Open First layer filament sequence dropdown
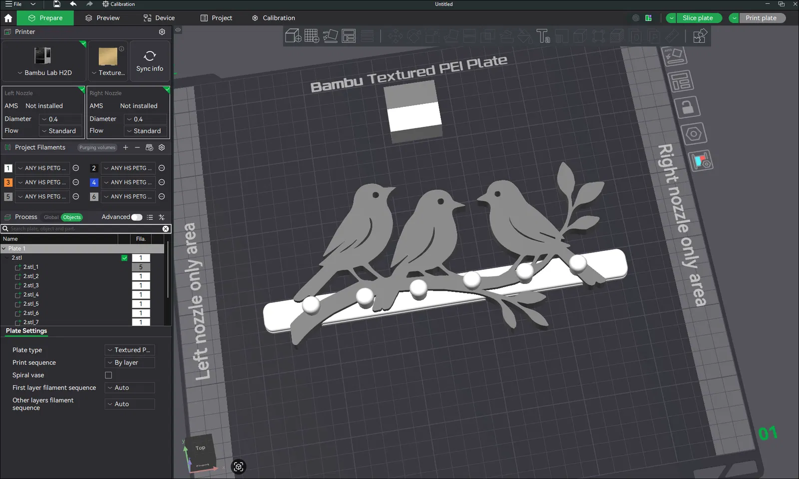 130,388
